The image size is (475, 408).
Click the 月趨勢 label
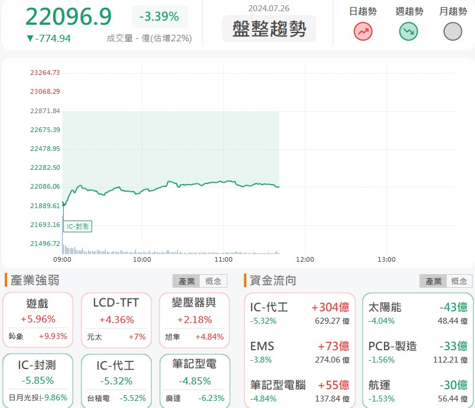(x=453, y=11)
